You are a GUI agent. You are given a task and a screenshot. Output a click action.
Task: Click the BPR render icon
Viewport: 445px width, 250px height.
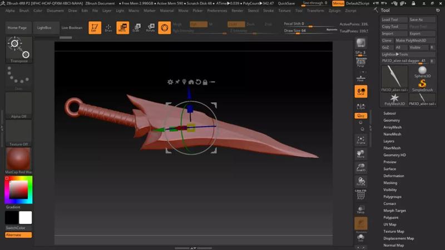(x=360, y=43)
